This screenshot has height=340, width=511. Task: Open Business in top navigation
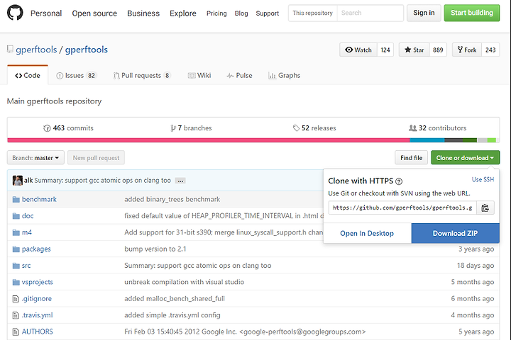143,13
